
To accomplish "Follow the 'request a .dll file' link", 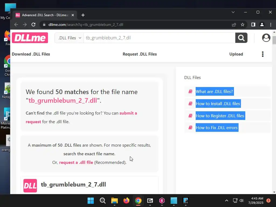I will (x=76, y=162).
